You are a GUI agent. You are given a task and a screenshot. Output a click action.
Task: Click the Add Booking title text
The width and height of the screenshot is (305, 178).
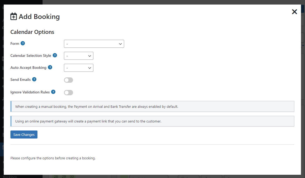[x=39, y=17]
